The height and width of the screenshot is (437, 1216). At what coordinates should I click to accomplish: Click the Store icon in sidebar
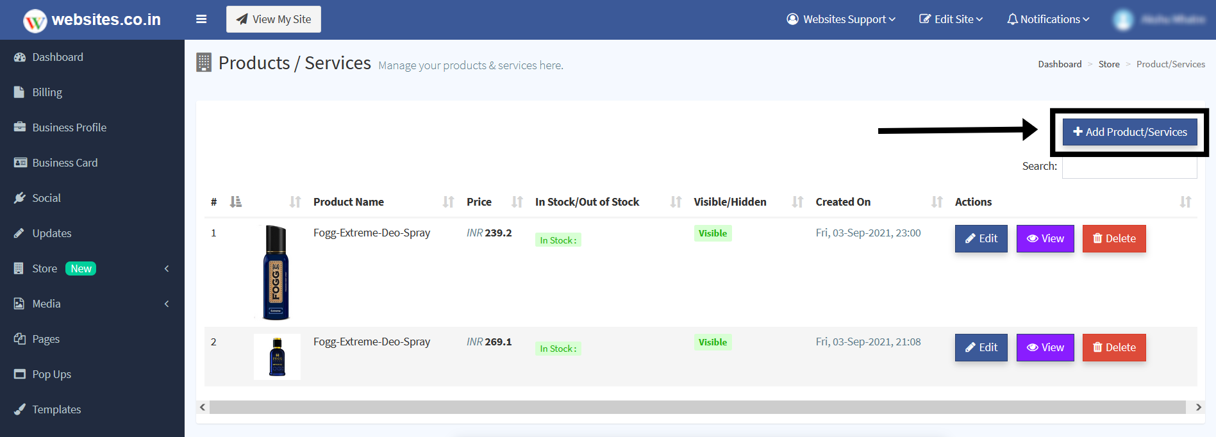(19, 268)
